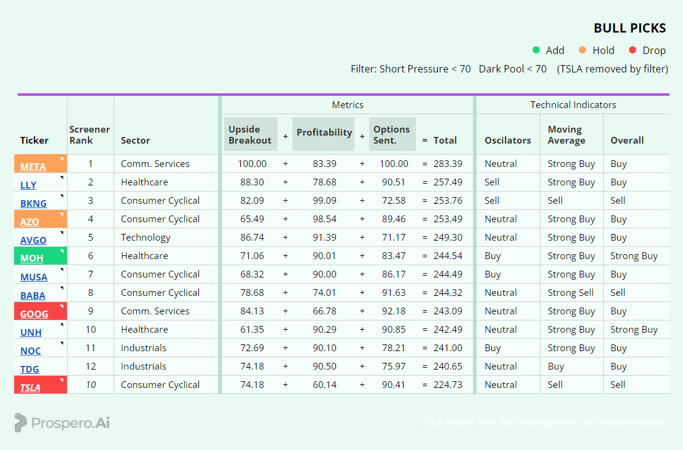Select AZO profitability value 98.54
Image resolution: width=683 pixels, height=450 pixels.
point(324,219)
